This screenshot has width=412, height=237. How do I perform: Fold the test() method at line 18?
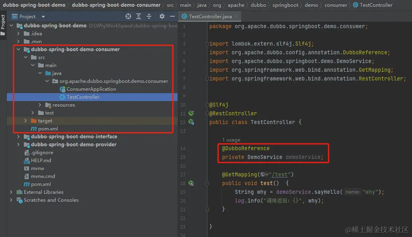pyautogui.click(x=207, y=183)
